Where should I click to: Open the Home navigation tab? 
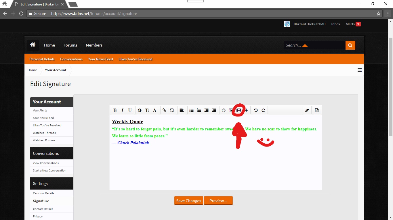coord(49,45)
